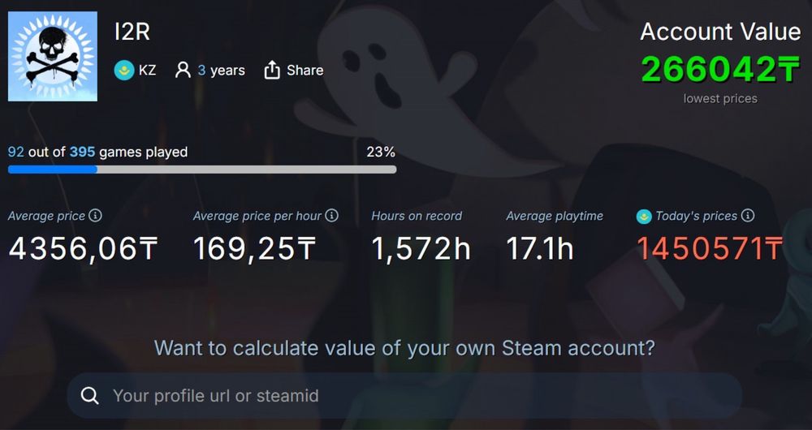The height and width of the screenshot is (430, 812).
Task: Click the 266042₸ account value amount
Action: (x=720, y=70)
